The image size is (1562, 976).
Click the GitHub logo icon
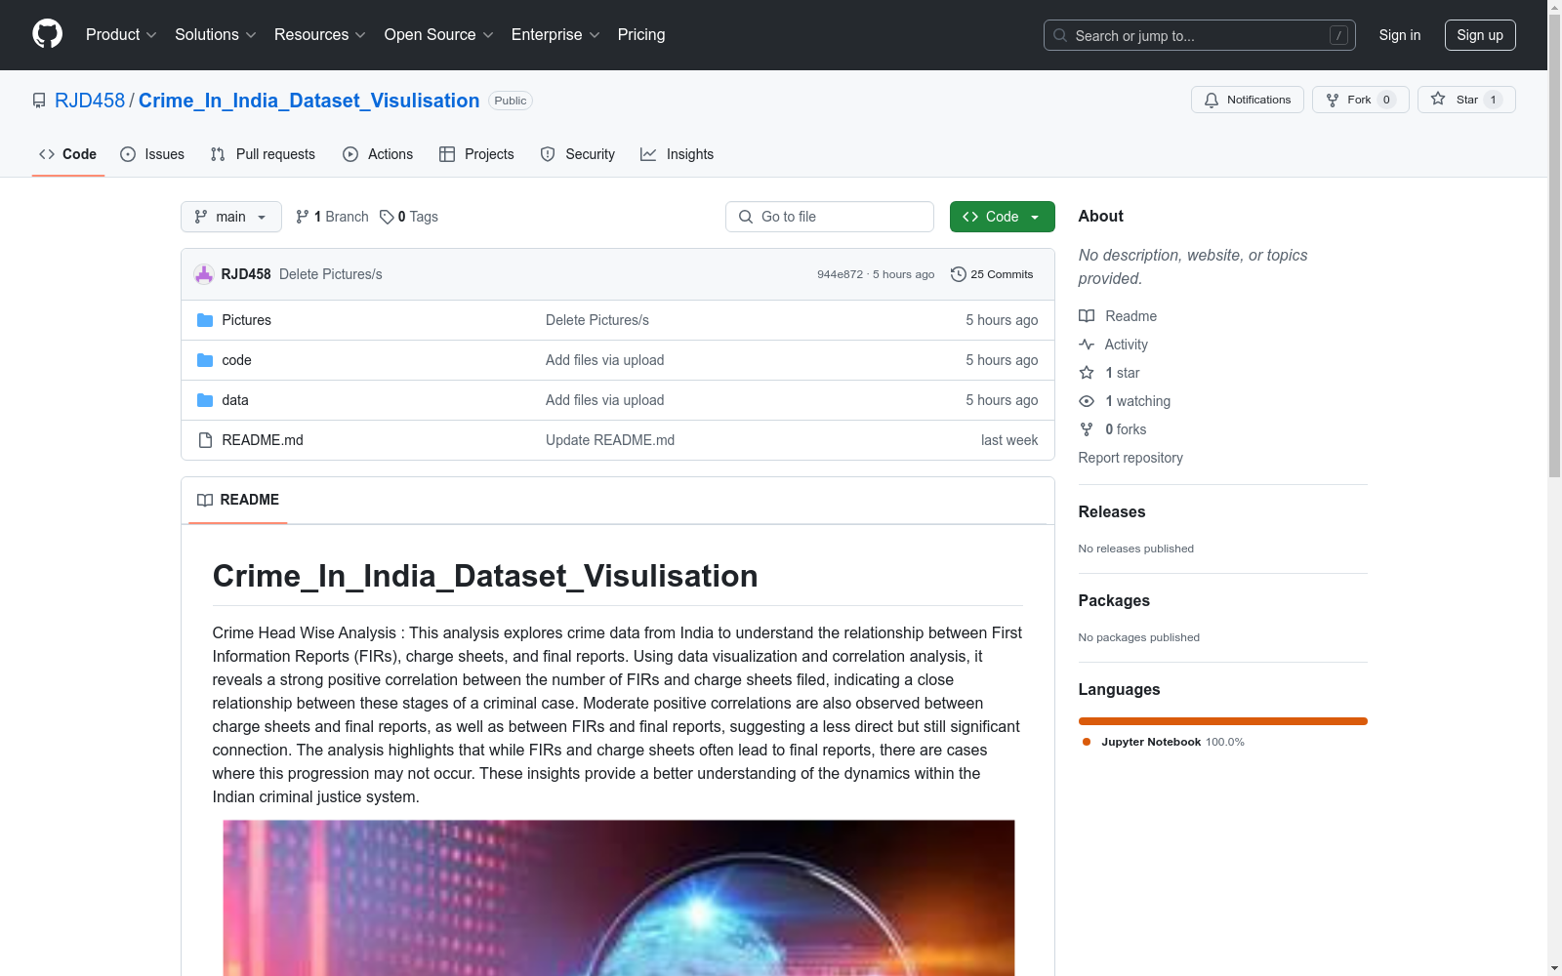(47, 34)
